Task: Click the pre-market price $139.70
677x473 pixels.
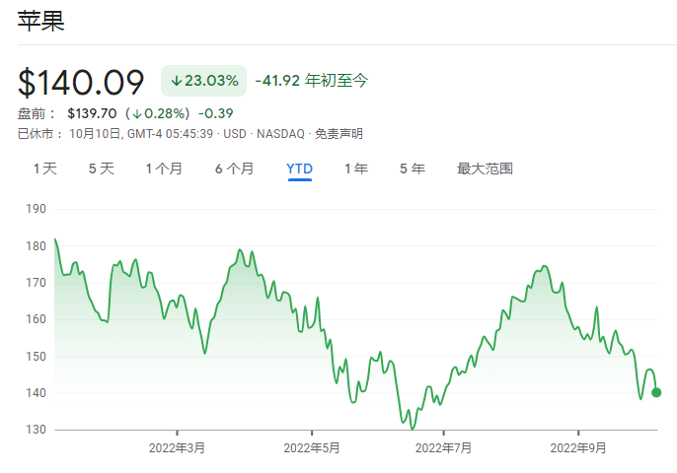Action: coord(93,114)
